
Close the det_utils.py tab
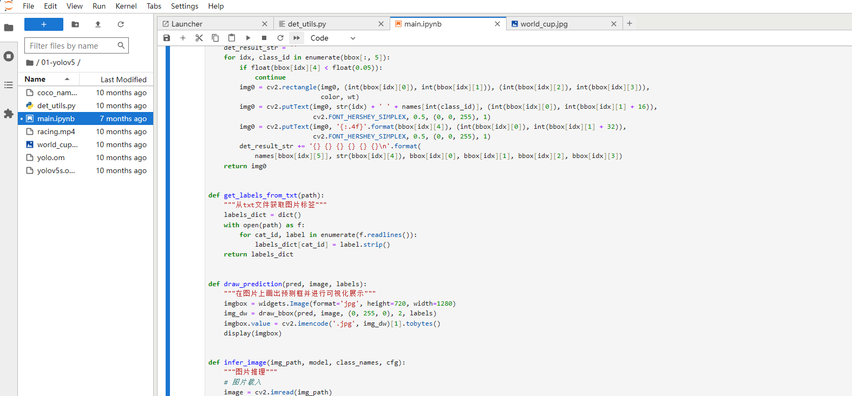pyautogui.click(x=381, y=24)
